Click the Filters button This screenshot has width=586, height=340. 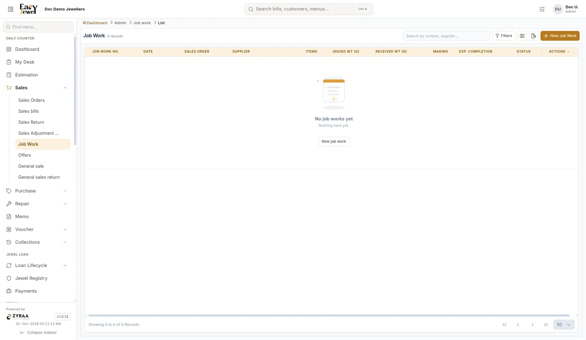504,36
